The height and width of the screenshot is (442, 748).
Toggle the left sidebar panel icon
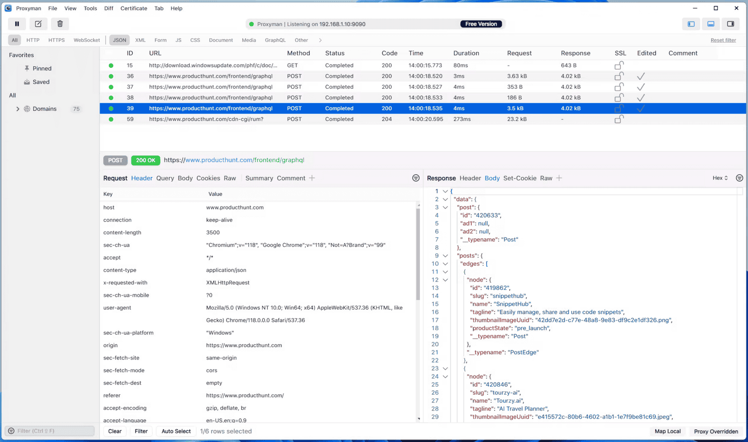tap(691, 24)
